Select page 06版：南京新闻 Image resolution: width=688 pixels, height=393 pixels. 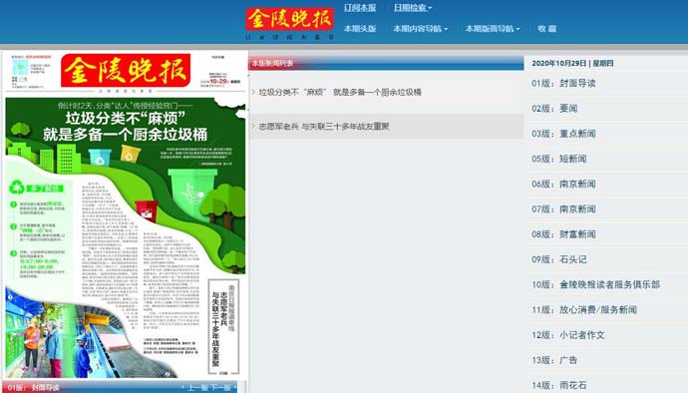tap(563, 184)
